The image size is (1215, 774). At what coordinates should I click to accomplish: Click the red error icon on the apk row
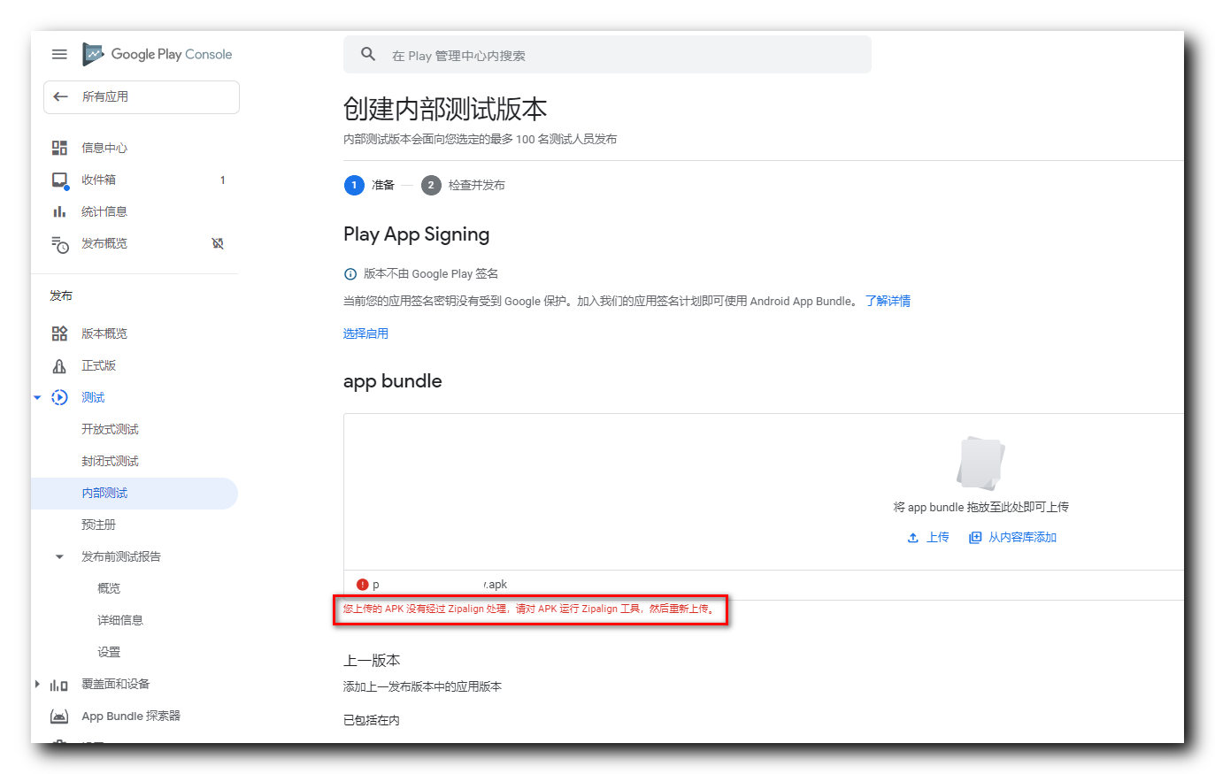click(362, 585)
